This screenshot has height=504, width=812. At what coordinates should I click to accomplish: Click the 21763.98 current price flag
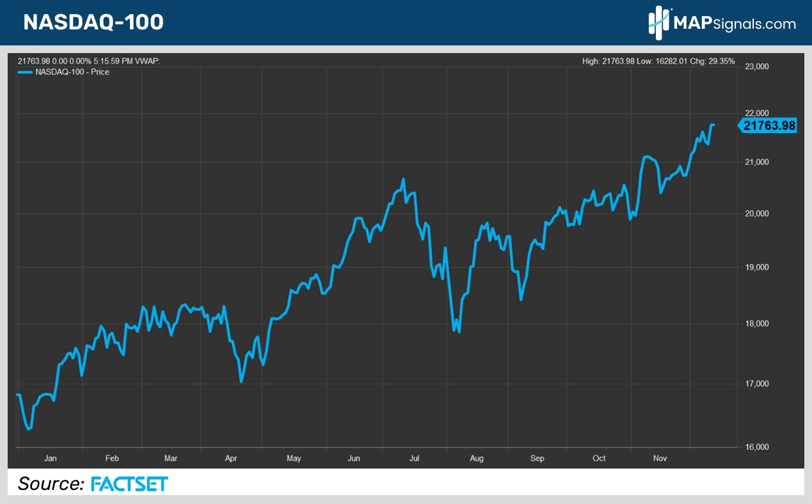click(767, 126)
